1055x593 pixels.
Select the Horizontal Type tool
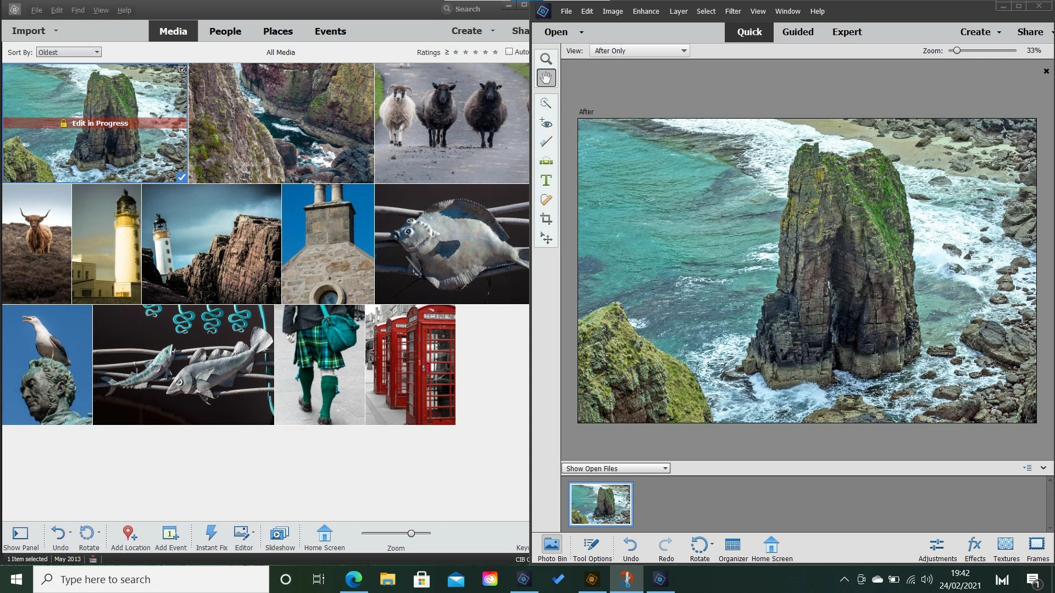pos(546,180)
